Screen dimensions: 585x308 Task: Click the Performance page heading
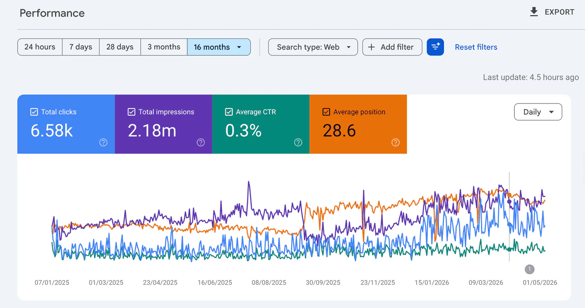click(52, 13)
